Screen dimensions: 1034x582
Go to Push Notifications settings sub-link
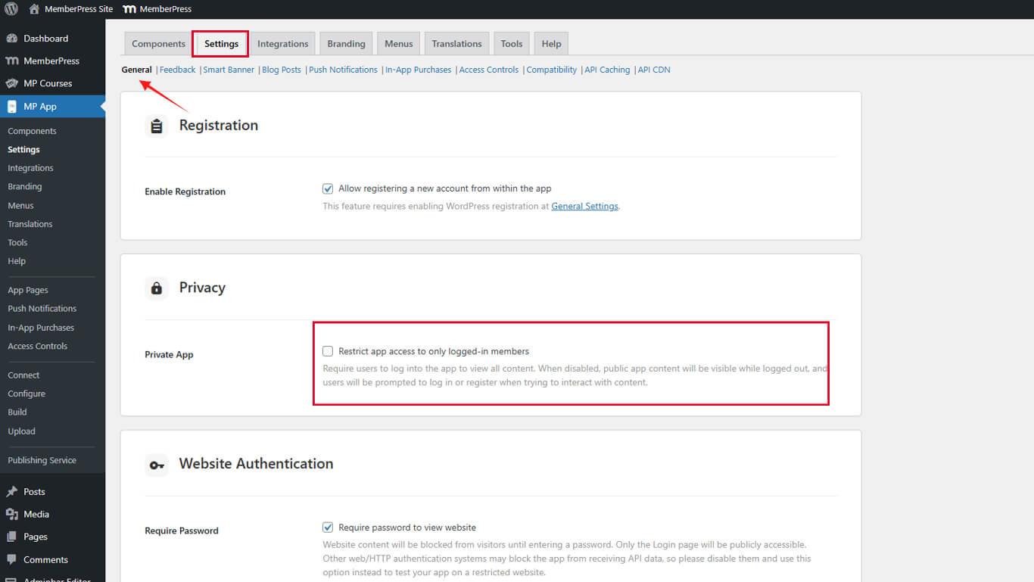pos(343,70)
